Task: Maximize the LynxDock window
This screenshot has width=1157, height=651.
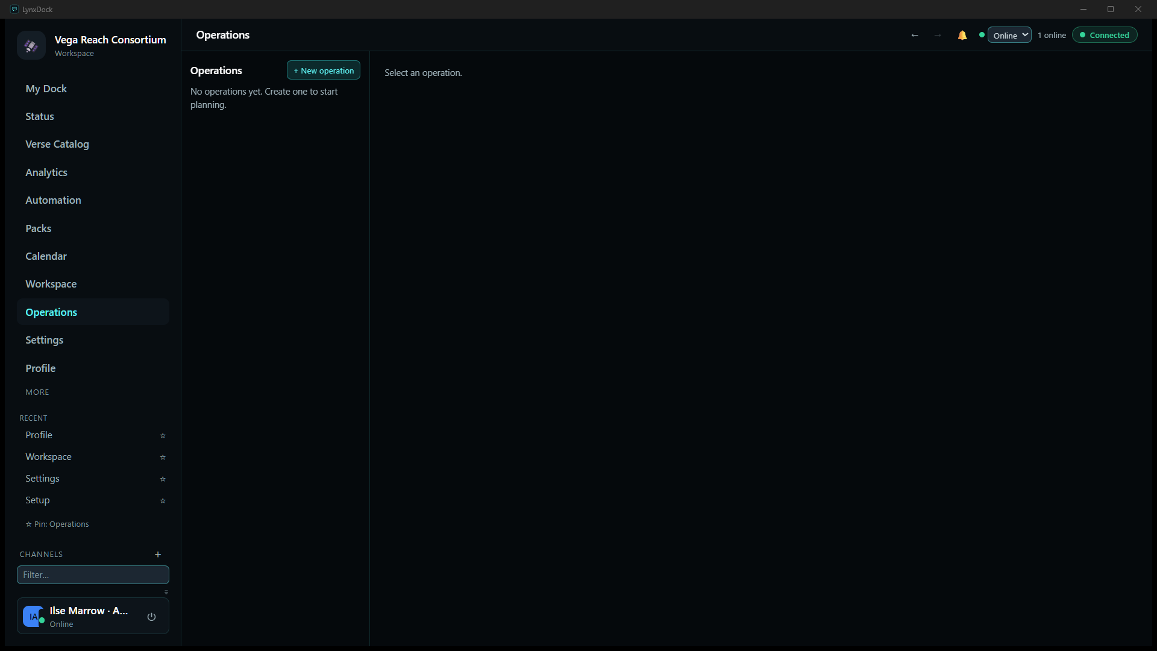Action: pyautogui.click(x=1111, y=9)
